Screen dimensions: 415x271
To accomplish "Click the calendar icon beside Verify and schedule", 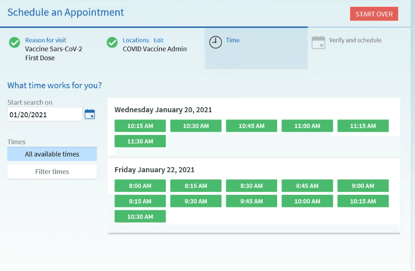I will [318, 42].
